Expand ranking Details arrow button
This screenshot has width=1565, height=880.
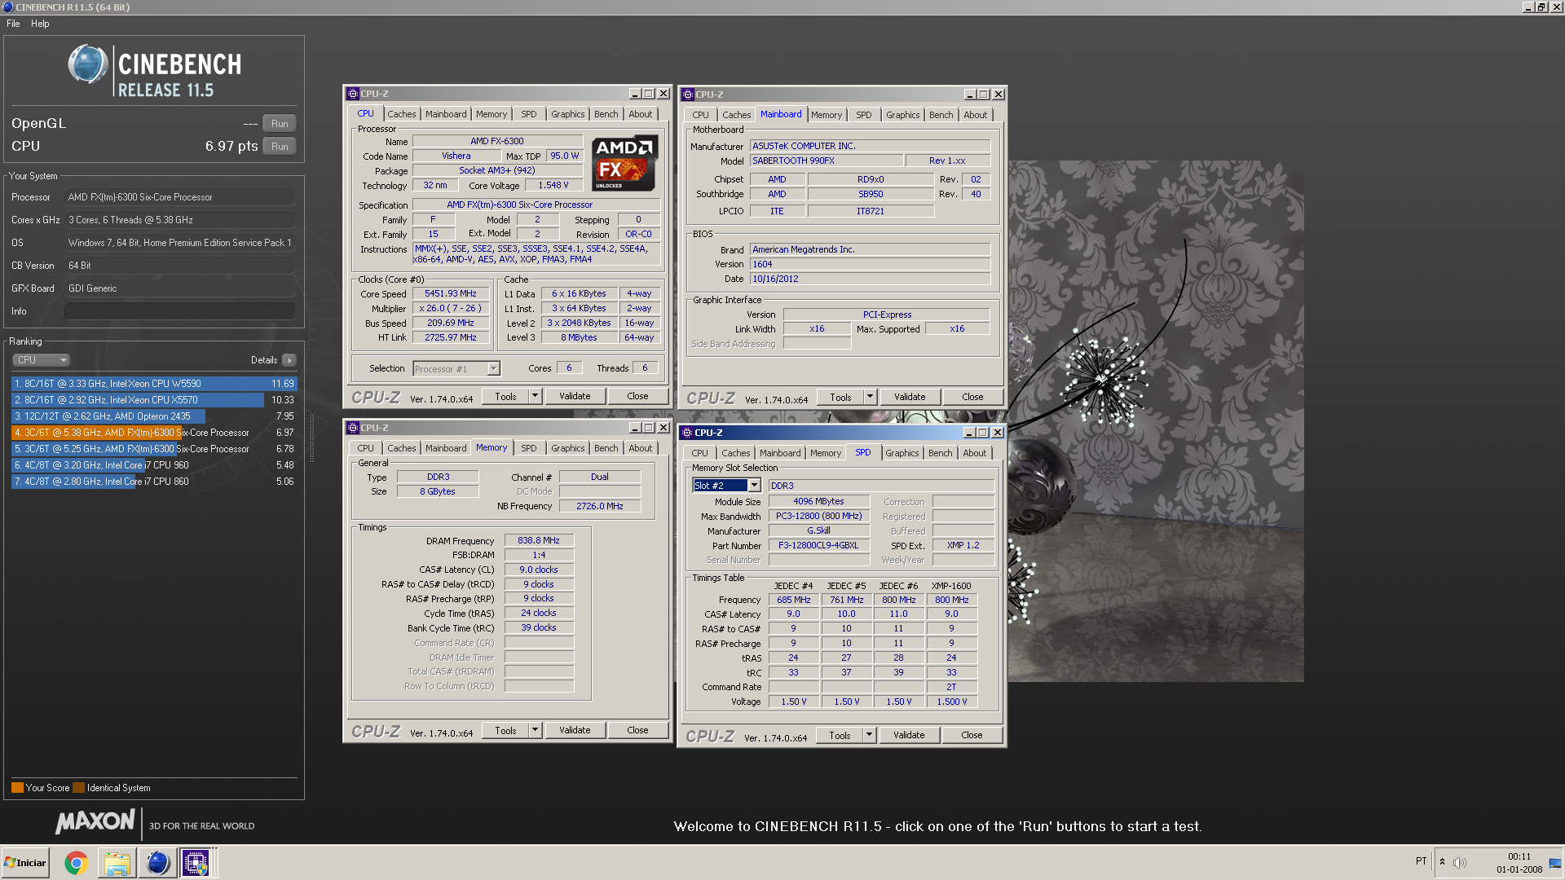click(x=289, y=360)
